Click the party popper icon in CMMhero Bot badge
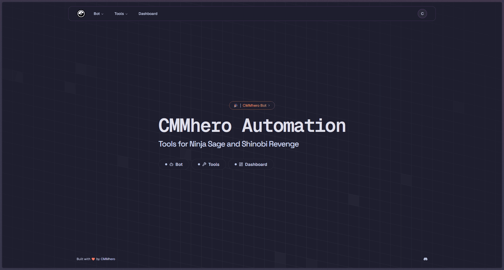This screenshot has height=270, width=504. (x=236, y=105)
